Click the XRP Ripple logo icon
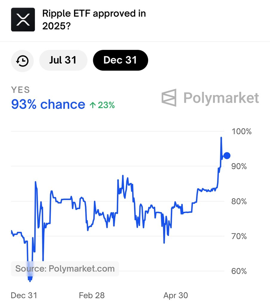This screenshot has width=270, height=306. pos(23,19)
